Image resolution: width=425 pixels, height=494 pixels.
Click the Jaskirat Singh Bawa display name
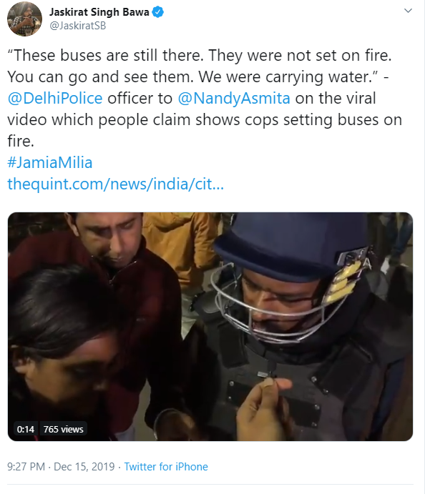[99, 12]
